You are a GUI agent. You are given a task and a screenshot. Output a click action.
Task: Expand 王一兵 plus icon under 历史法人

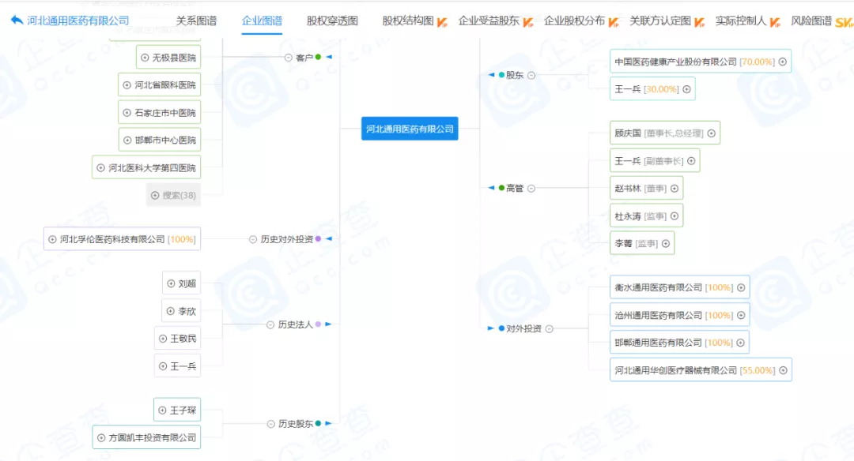[x=163, y=365]
